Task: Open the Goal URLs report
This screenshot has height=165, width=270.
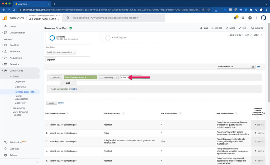Action: click(20, 87)
